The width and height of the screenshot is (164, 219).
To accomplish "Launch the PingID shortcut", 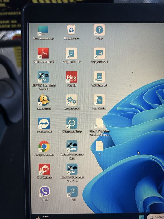I will (x=72, y=77).
